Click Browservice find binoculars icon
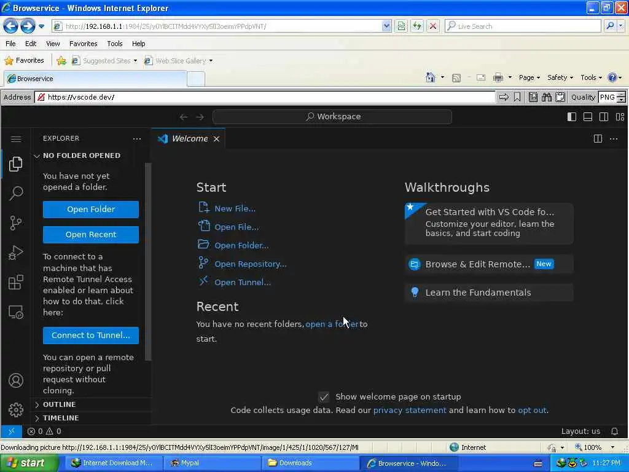629x472 pixels. pos(546,97)
